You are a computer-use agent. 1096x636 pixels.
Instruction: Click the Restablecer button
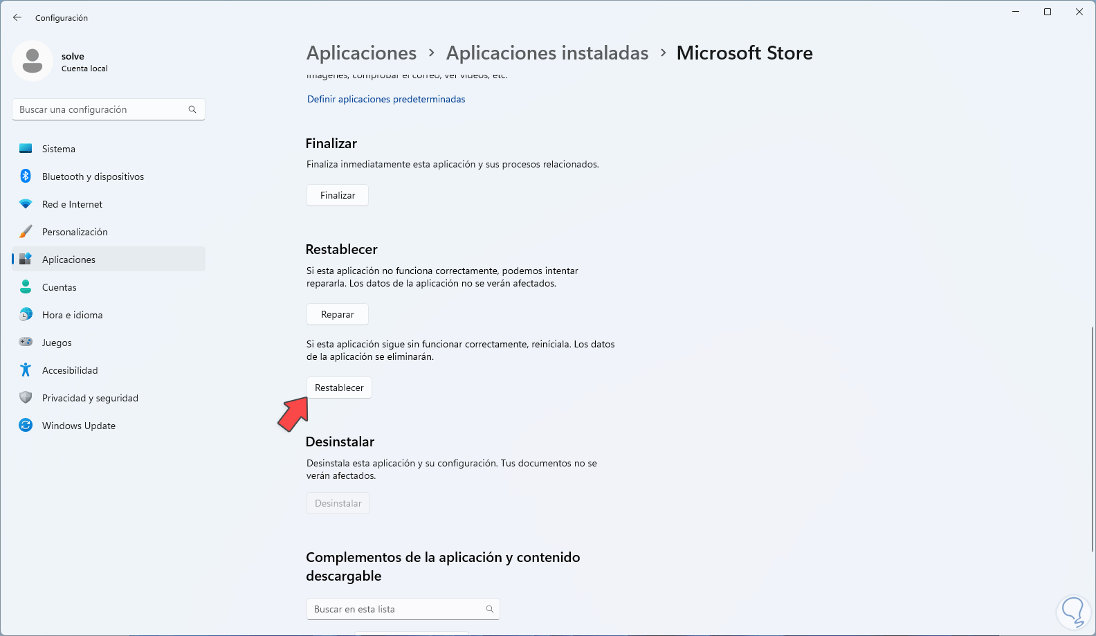(339, 388)
